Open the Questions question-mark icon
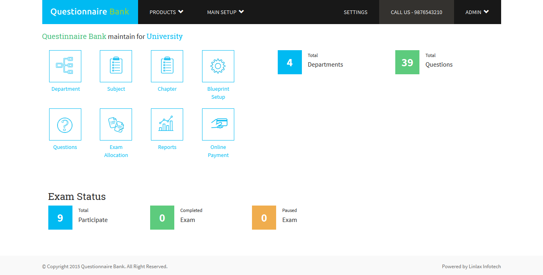 click(x=65, y=124)
